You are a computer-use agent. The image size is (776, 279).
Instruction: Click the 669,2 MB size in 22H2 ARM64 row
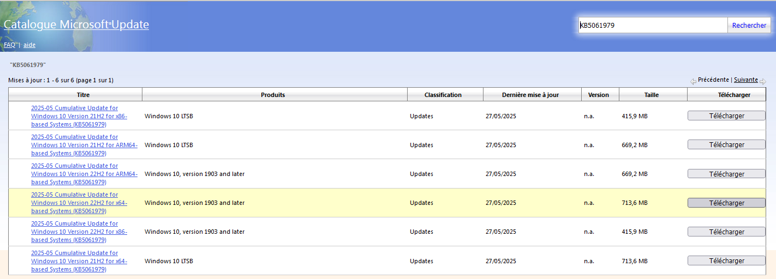[x=635, y=174]
